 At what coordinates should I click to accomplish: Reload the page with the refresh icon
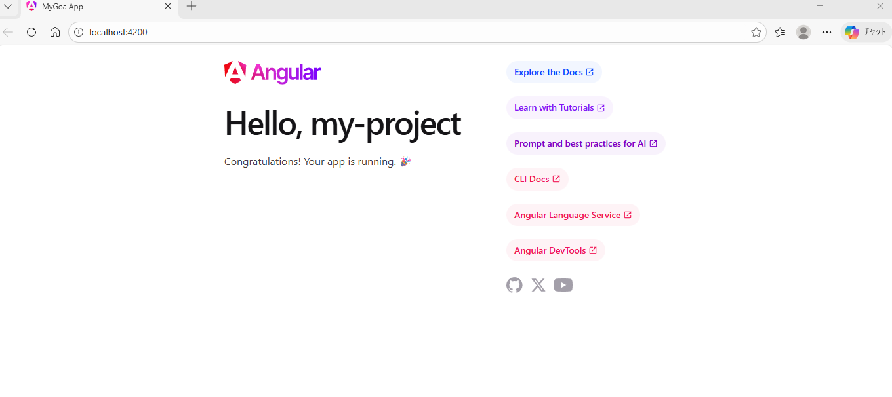click(x=31, y=32)
